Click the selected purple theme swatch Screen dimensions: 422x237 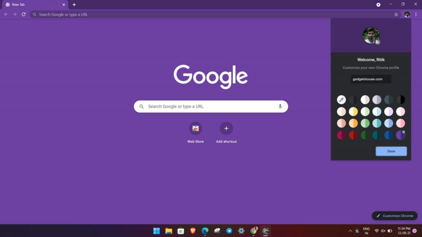click(x=401, y=135)
